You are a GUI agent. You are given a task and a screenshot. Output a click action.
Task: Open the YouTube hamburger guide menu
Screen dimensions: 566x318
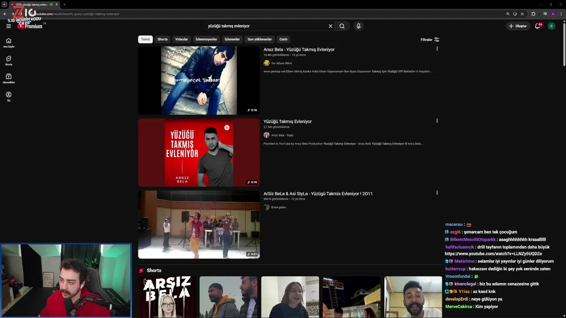pyautogui.click(x=8, y=26)
